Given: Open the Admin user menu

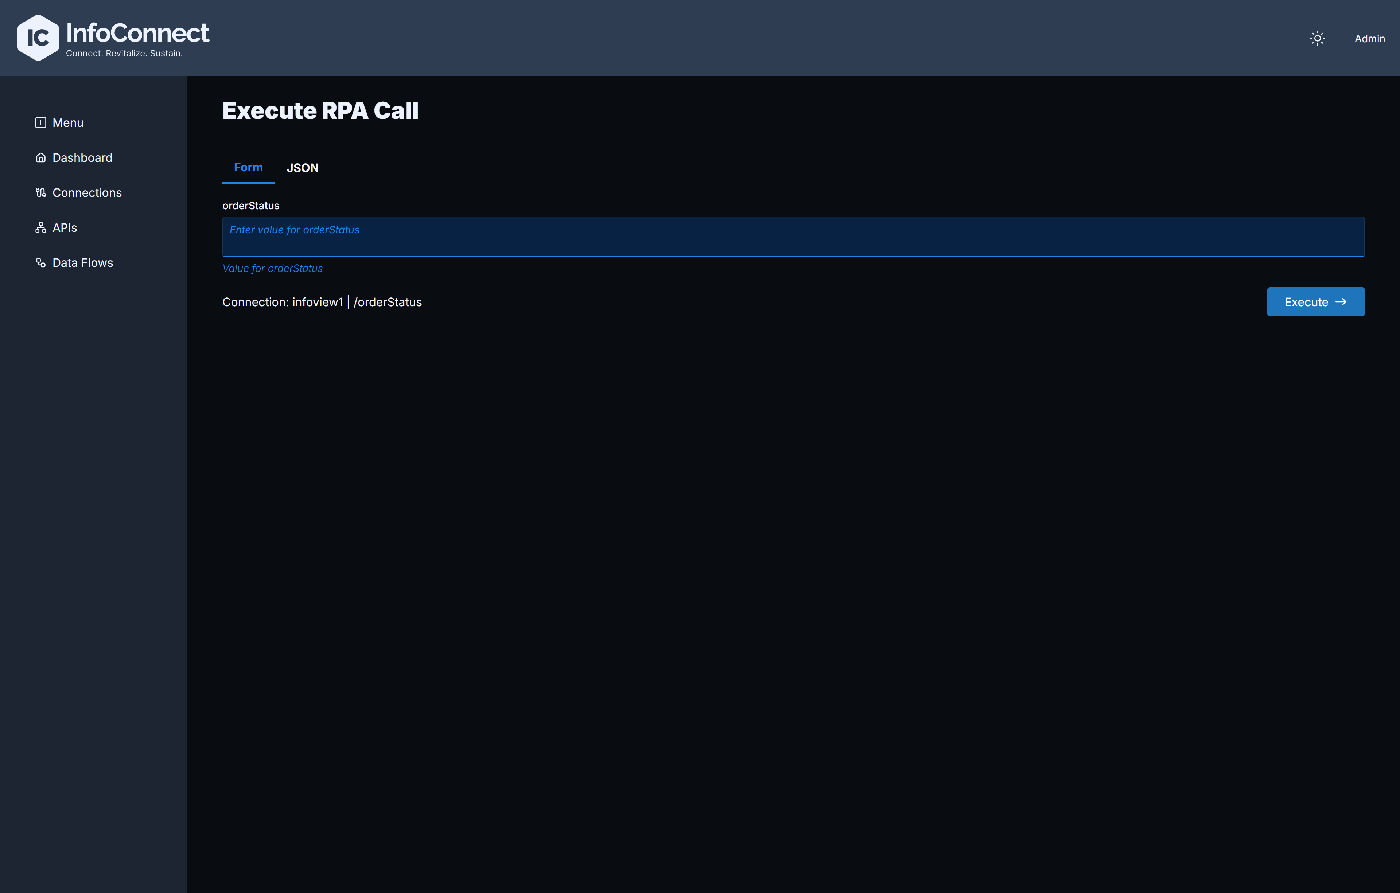Looking at the screenshot, I should point(1369,38).
